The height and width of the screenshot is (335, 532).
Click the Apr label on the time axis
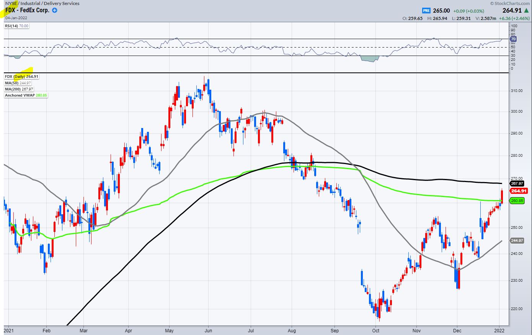[128, 330]
